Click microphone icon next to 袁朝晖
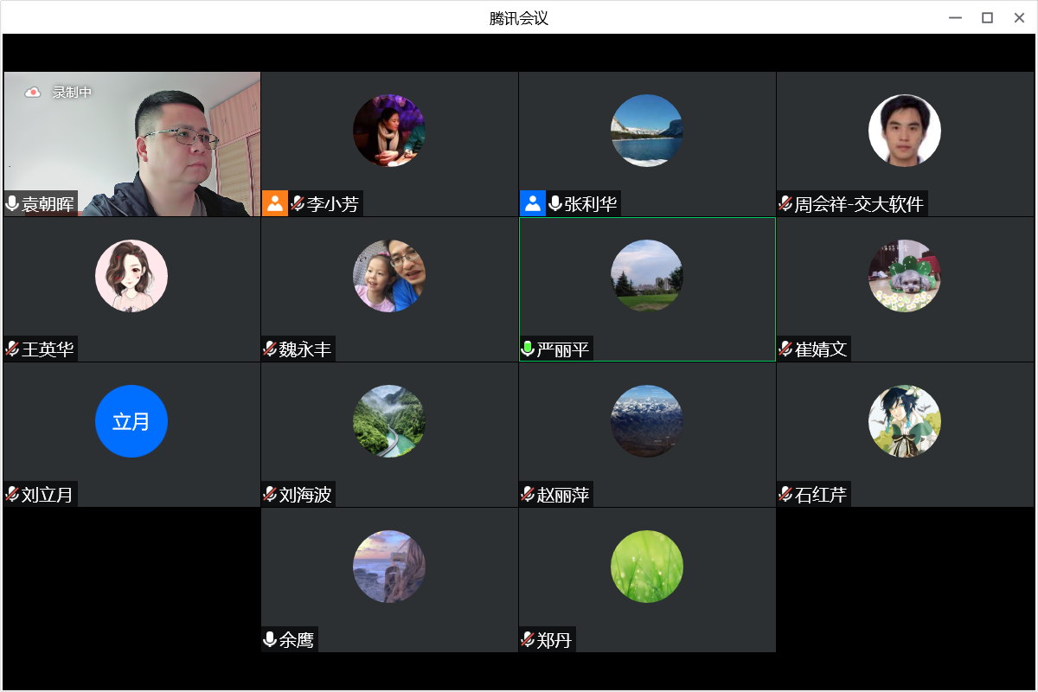 point(12,204)
